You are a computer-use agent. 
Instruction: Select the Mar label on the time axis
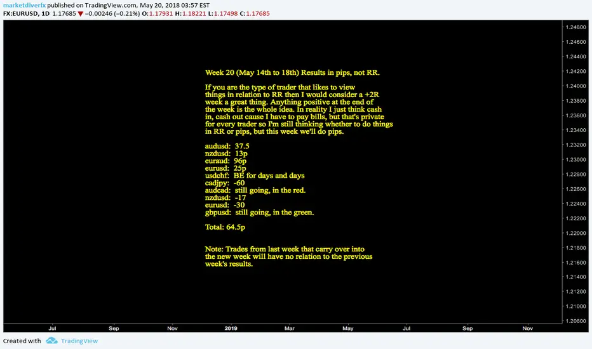pyautogui.click(x=289, y=328)
